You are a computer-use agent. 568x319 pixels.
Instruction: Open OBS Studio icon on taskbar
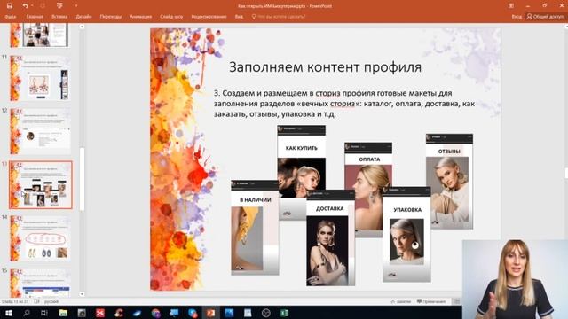[266, 313]
